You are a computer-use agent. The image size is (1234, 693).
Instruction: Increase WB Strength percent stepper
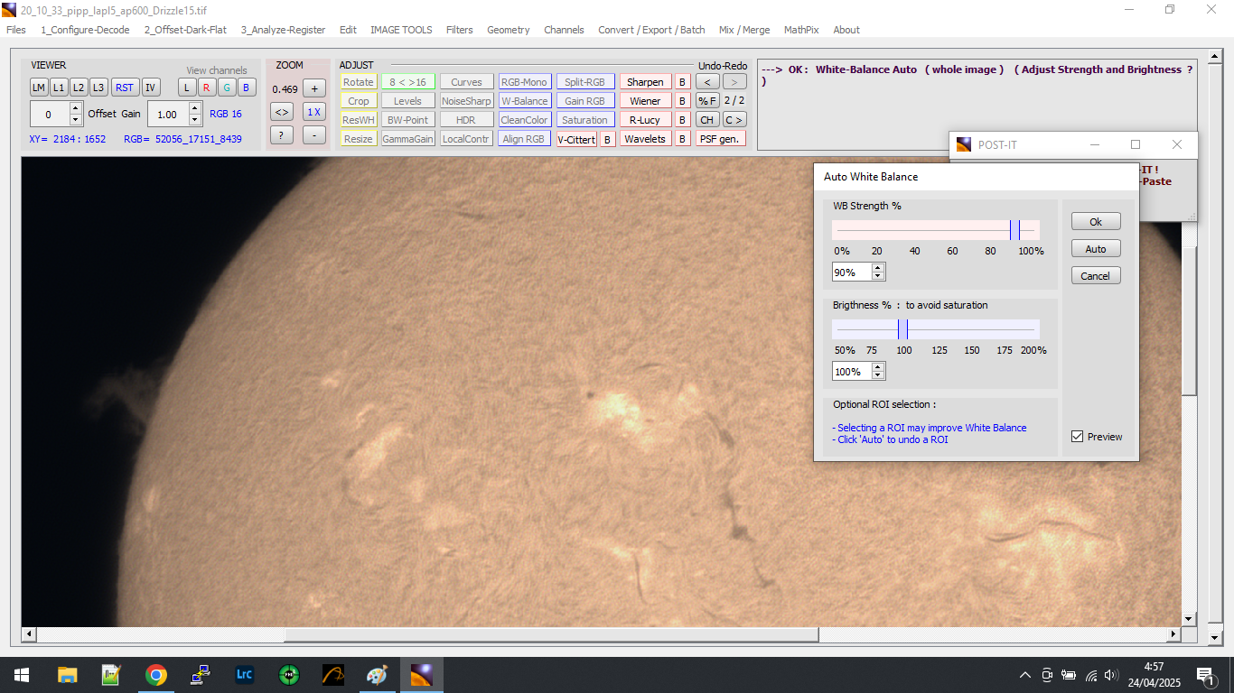click(879, 267)
